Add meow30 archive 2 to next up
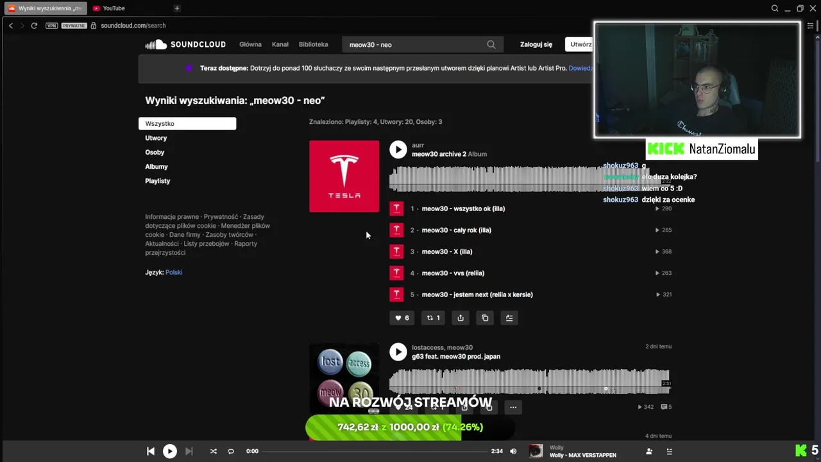 (x=509, y=318)
